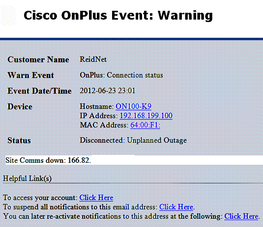263x227 pixels.
Task: Click the Customer Name label
Action: pyautogui.click(x=38, y=59)
